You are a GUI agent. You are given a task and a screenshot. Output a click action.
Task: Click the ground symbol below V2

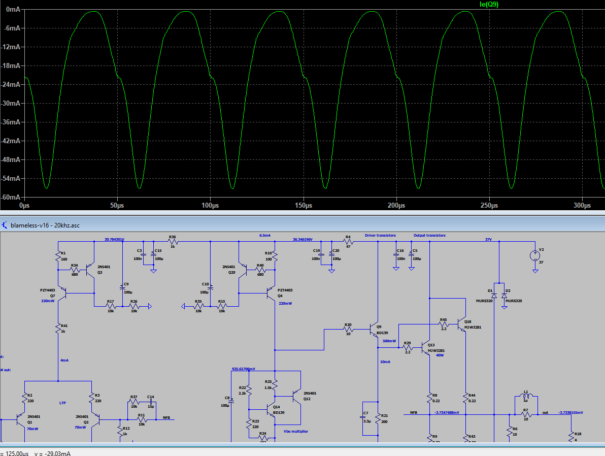point(535,271)
